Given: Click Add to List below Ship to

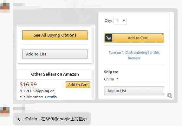Looking at the screenshot, I should tap(134, 91).
